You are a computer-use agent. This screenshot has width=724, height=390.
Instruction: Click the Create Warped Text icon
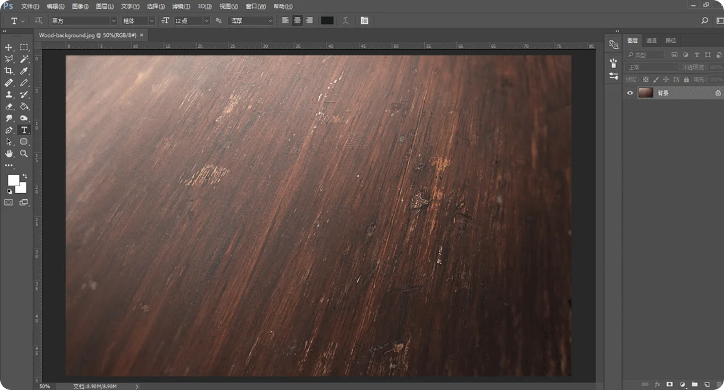[346, 20]
